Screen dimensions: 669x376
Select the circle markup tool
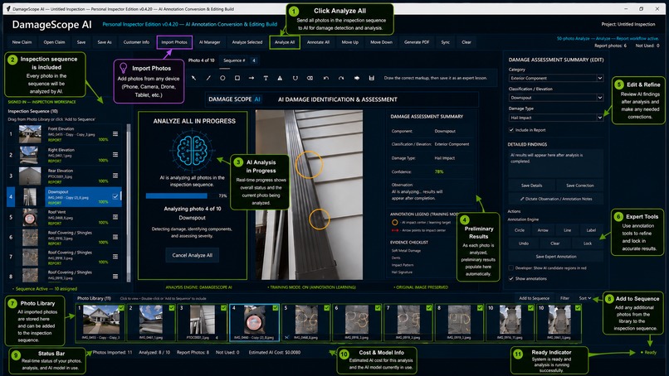pos(222,79)
